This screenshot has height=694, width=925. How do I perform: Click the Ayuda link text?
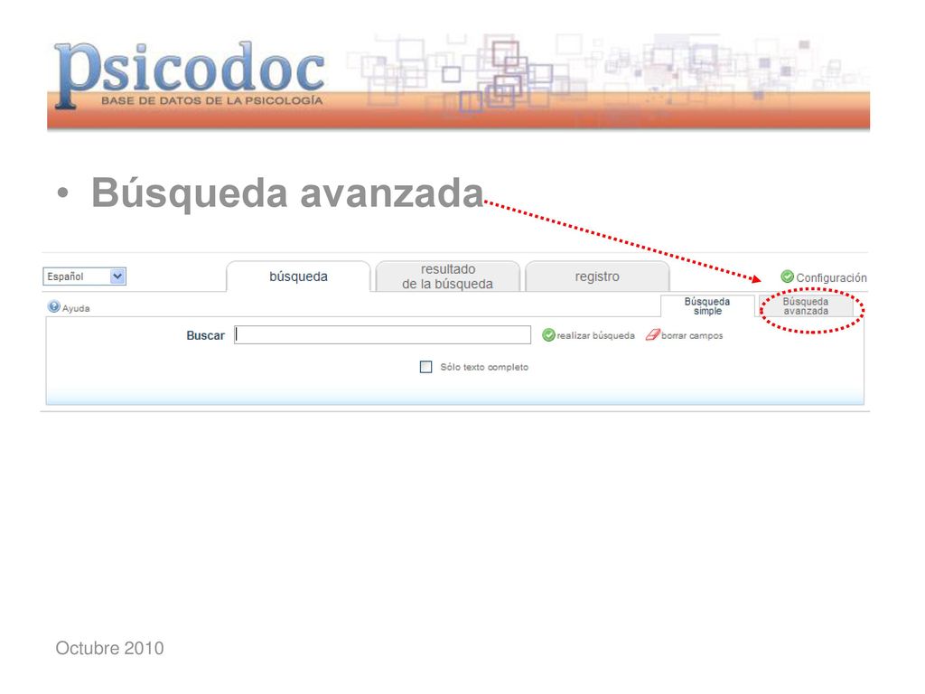(x=76, y=309)
